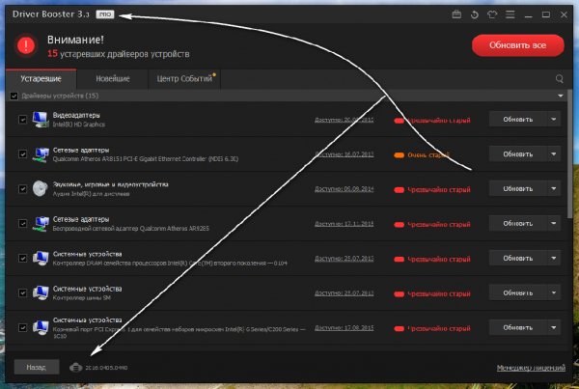Open the toolbox briefcase icon in title bar
The height and width of the screenshot is (389, 579).
(456, 14)
